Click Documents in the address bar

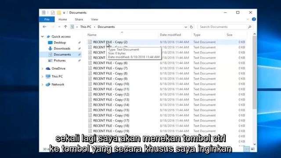point(106,27)
